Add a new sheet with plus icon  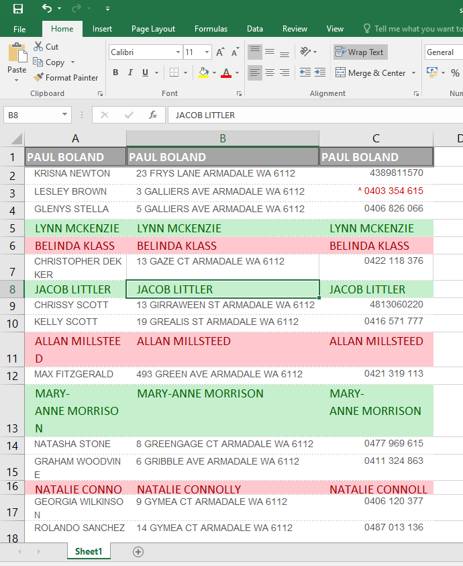coord(138,551)
